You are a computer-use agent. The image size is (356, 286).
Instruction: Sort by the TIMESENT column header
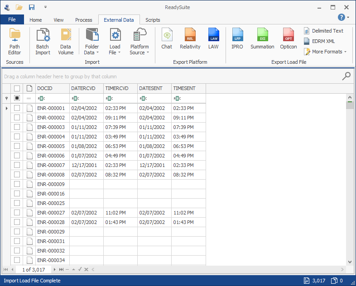click(189, 88)
